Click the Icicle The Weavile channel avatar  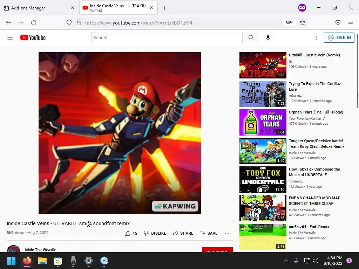[x=14, y=249]
